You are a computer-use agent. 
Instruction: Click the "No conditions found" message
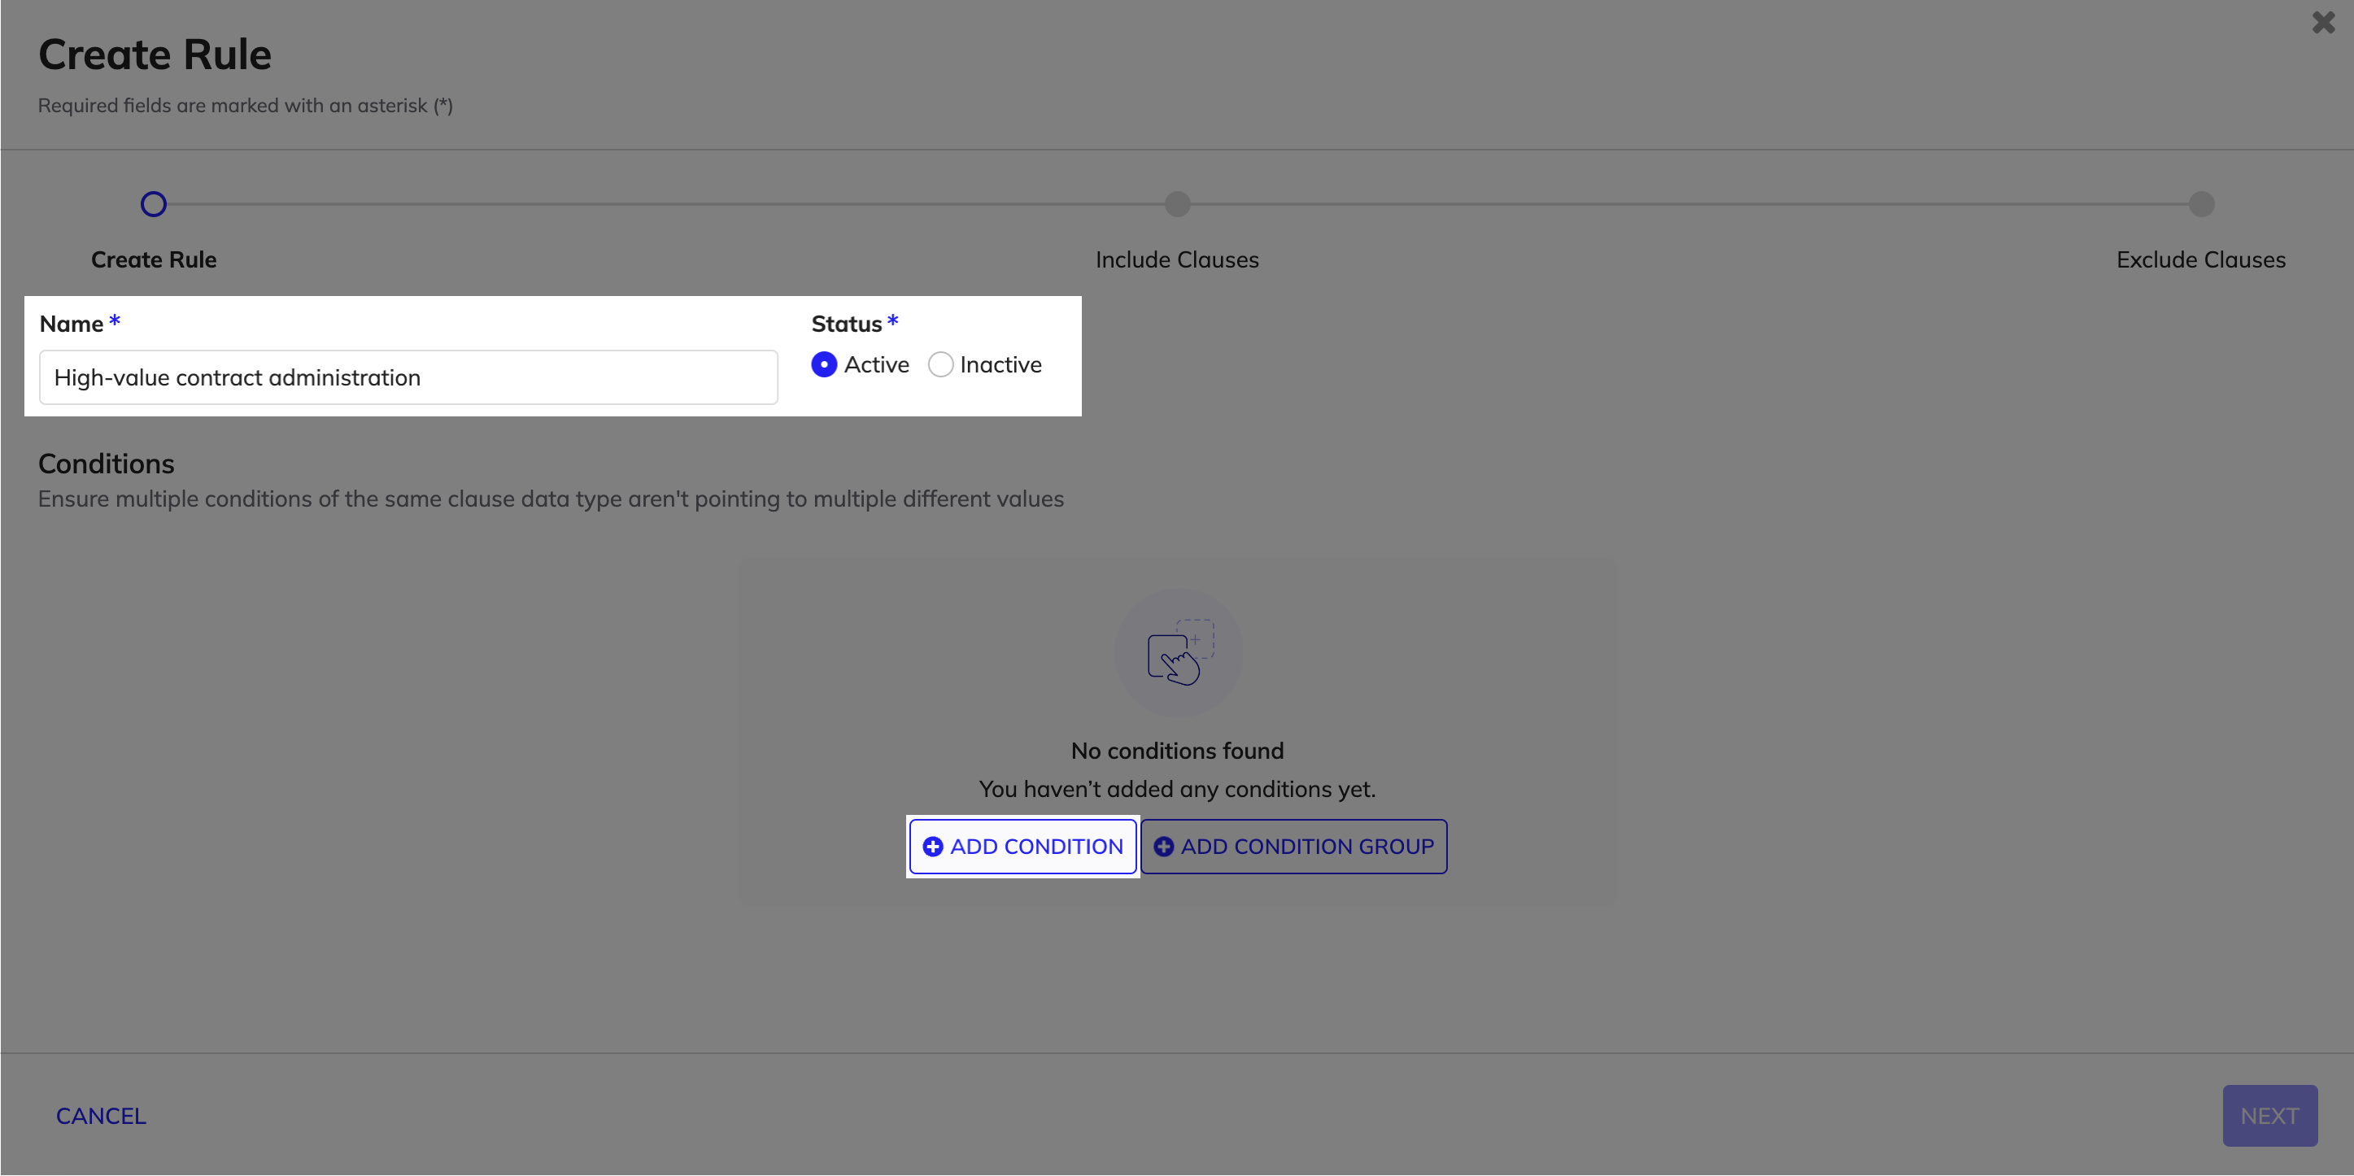click(x=1177, y=751)
